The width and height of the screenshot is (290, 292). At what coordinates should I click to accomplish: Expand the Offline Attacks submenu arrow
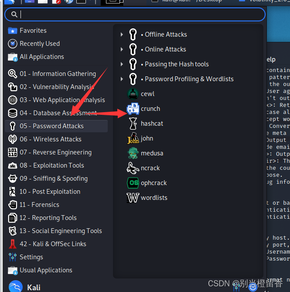pyautogui.click(x=122, y=34)
